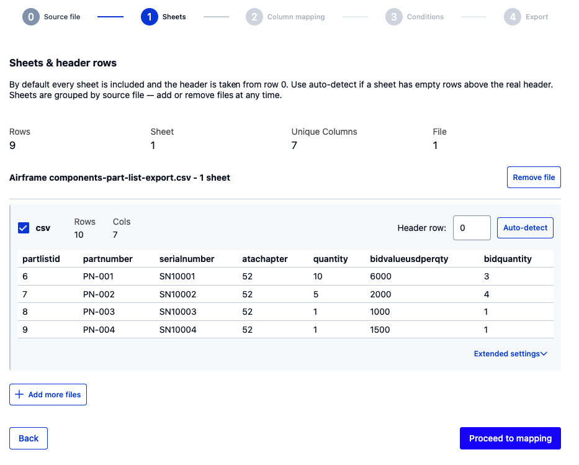
Task: Click bid value 2000
Action: tap(380, 294)
